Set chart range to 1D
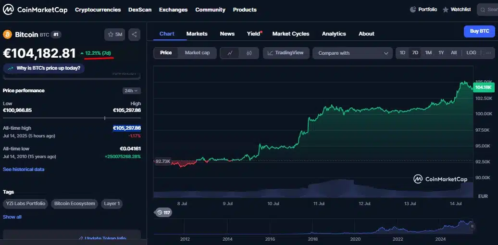The width and height of the screenshot is (498, 245). pos(402,53)
